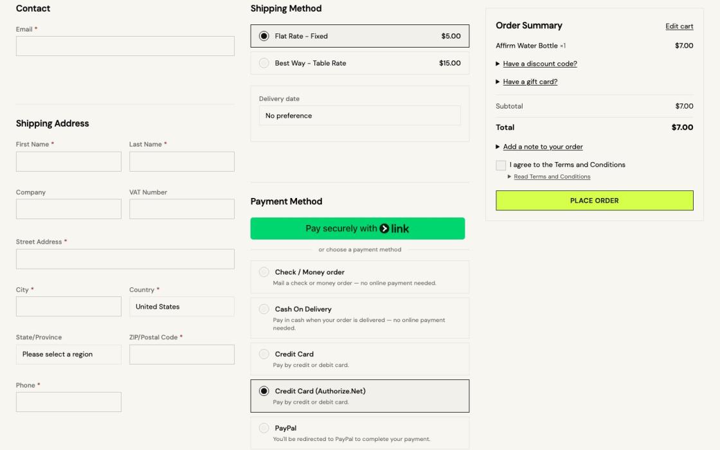This screenshot has width=720, height=450.
Task: Expand the discount code disclosure triangle
Action: [498, 64]
